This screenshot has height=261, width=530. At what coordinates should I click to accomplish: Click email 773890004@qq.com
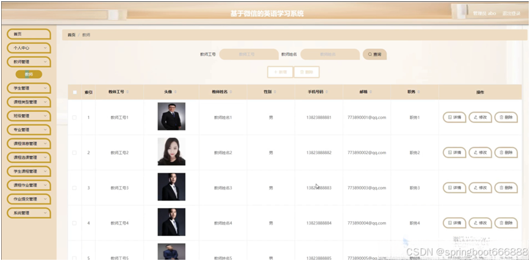point(367,223)
